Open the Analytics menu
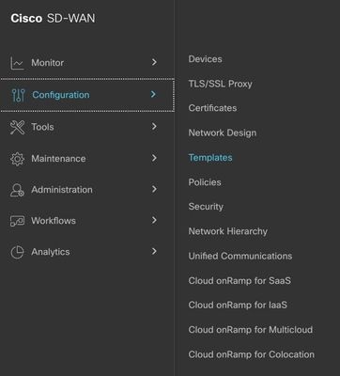 tap(51, 252)
